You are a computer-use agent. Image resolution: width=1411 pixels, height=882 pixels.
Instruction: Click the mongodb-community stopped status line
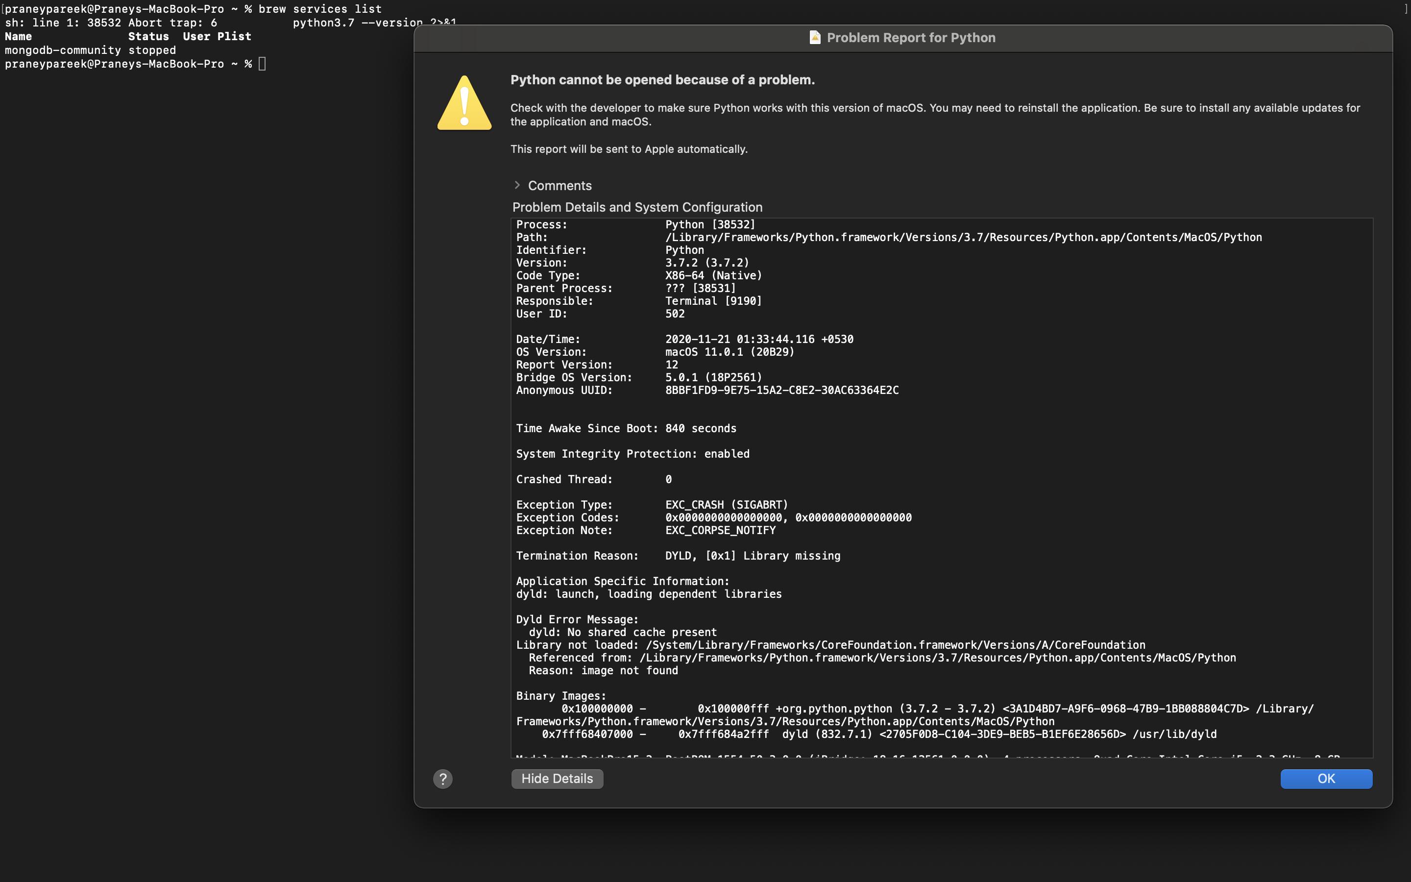click(89, 50)
